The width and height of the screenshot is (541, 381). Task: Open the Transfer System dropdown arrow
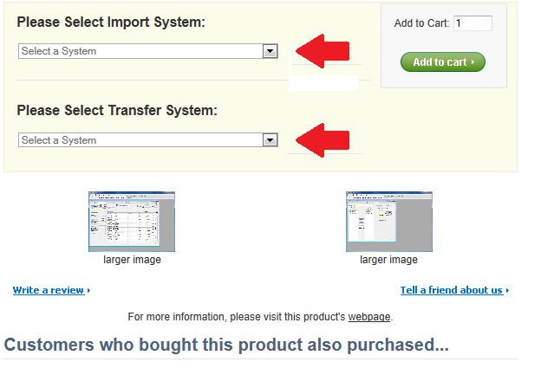tap(270, 140)
